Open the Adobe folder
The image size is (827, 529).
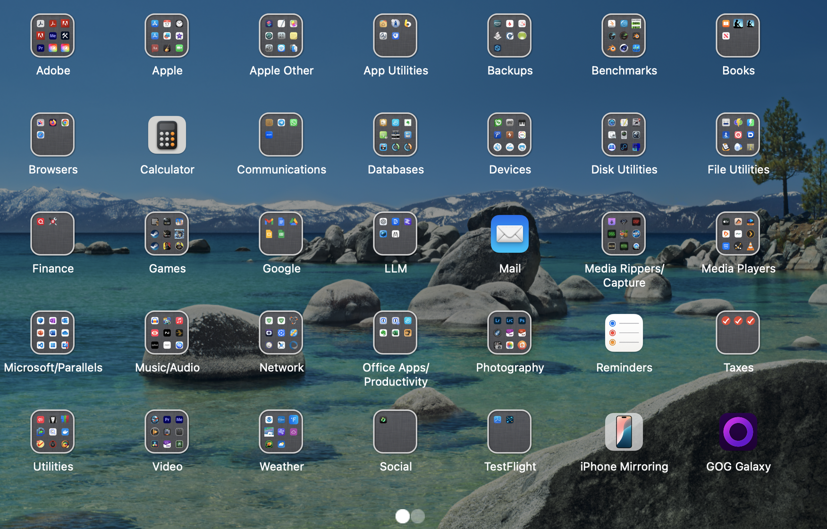53,35
